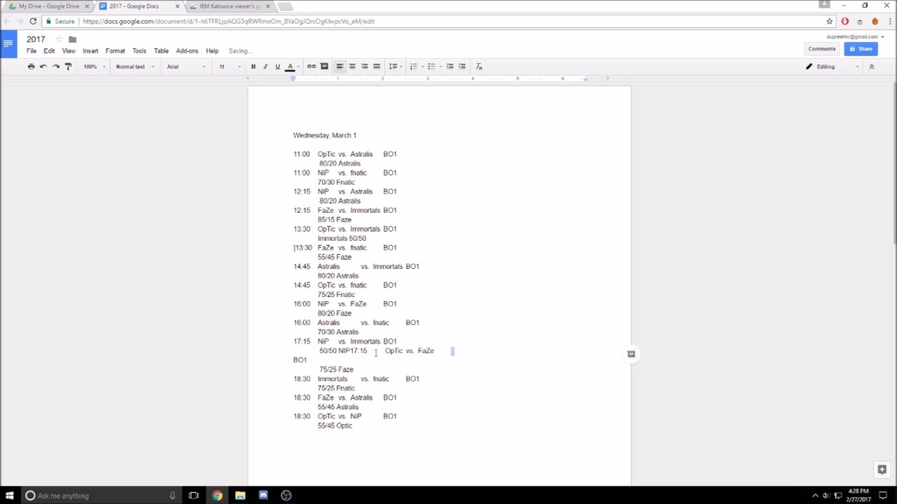Open the Arial font dropdown
Screen dimensions: 897x504
coord(186,66)
